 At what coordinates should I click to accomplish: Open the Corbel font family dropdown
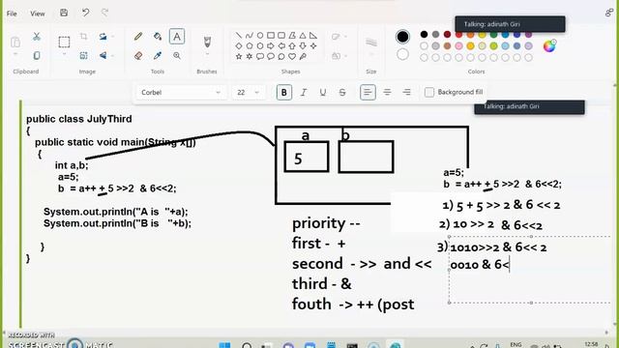(x=181, y=93)
